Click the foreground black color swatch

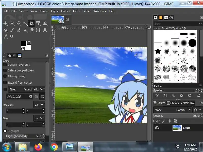[24, 44]
